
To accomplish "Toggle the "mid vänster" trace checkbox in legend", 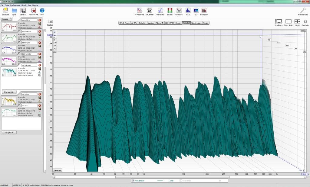I will click(x=134, y=181).
